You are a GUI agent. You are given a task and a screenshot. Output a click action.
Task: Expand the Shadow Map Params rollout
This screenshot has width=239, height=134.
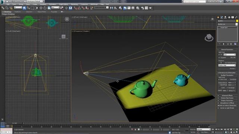coord(227,98)
